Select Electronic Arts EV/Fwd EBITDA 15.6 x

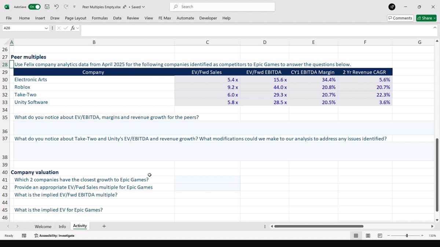point(265,79)
